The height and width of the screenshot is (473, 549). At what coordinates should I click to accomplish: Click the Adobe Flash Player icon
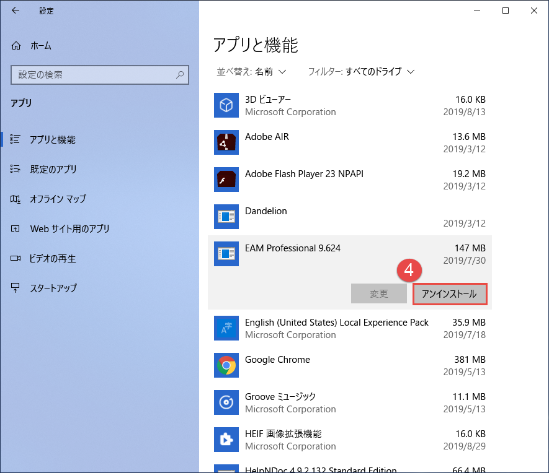click(x=226, y=180)
